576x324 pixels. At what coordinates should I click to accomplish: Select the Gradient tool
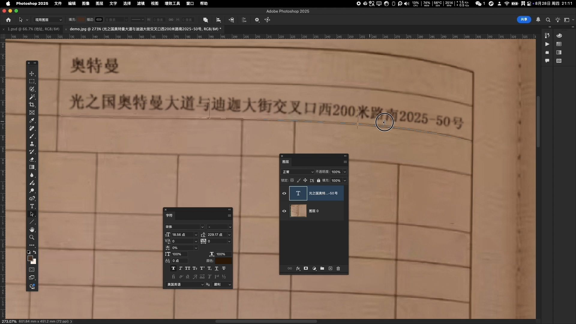tap(32, 167)
